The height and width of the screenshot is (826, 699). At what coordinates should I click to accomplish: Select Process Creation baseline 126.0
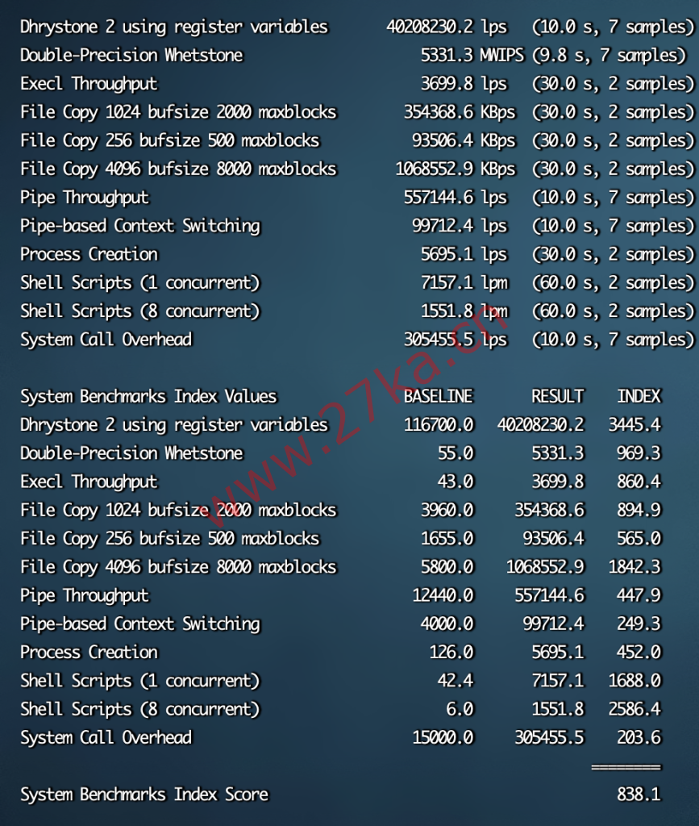click(451, 653)
